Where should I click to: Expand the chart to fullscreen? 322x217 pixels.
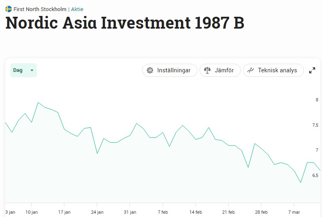312,70
